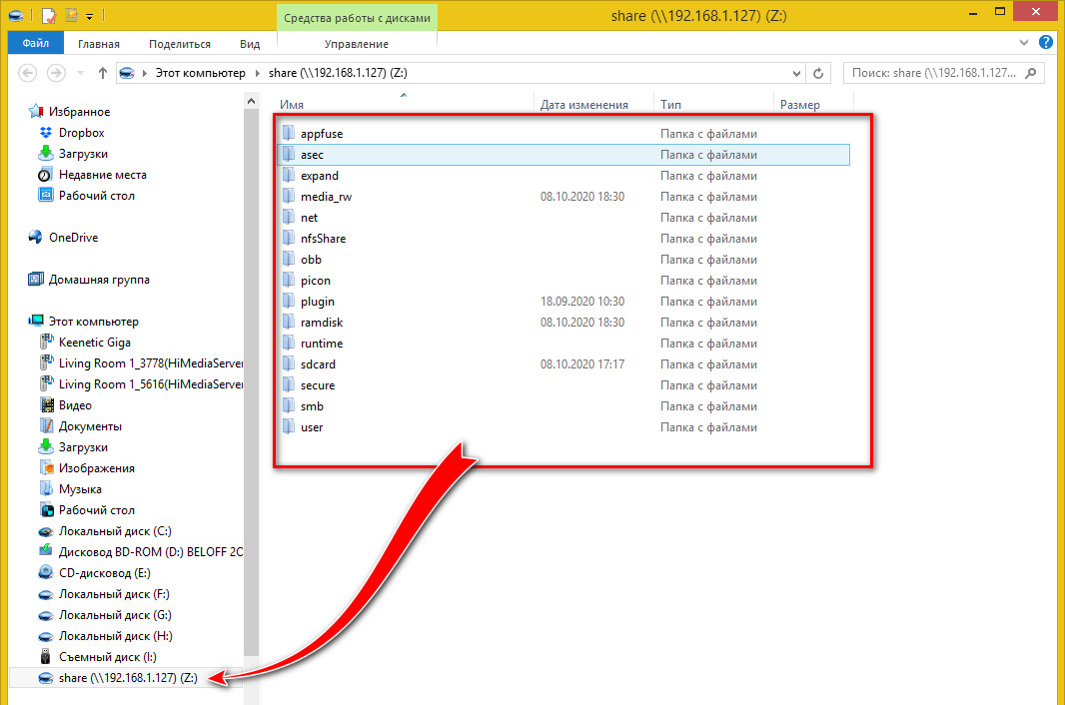Go up one folder level arrow

pos(103,73)
